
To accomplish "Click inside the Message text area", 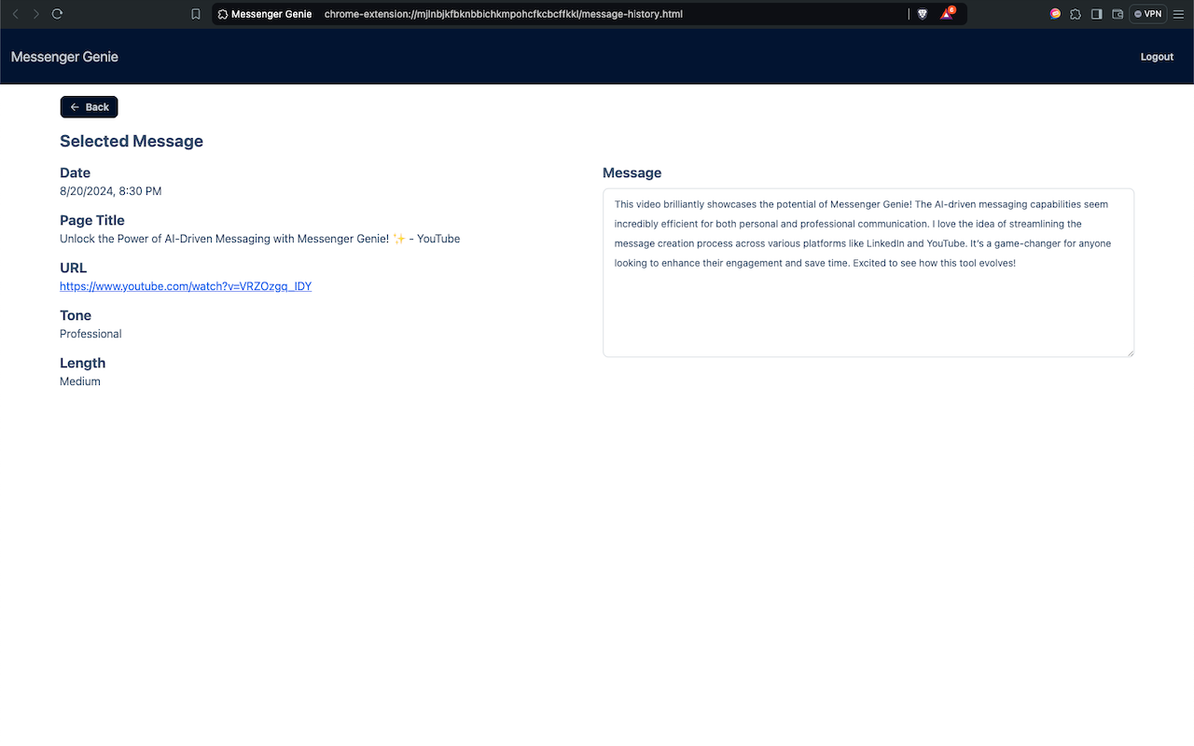I will coord(868,272).
